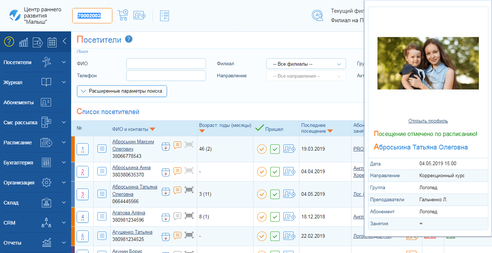492x253 pixels.
Task: Open the Все филиалы dropdown
Action: (306, 64)
